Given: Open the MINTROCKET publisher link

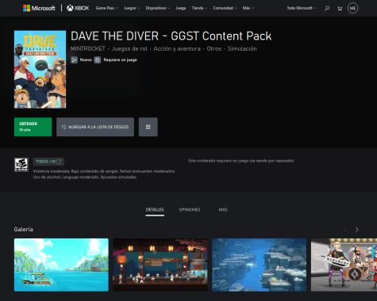Looking at the screenshot, I should (88, 48).
